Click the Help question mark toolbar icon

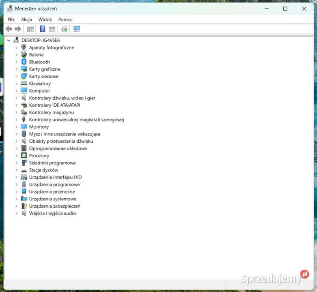point(43,29)
